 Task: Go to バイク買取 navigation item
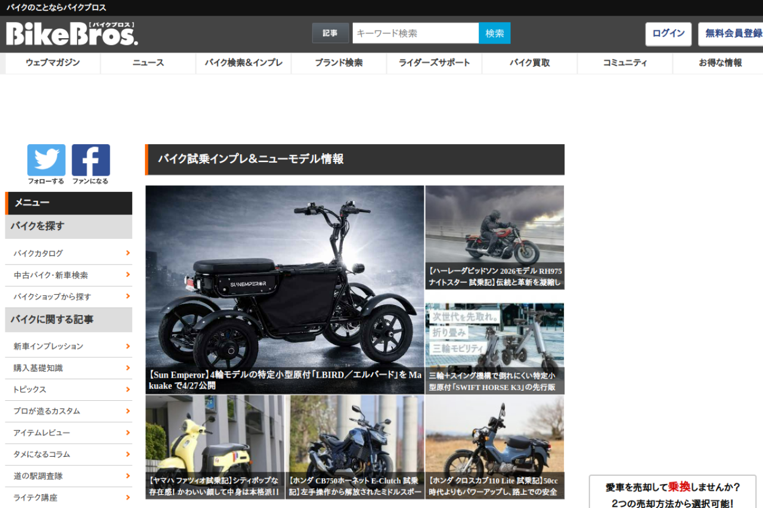click(529, 63)
